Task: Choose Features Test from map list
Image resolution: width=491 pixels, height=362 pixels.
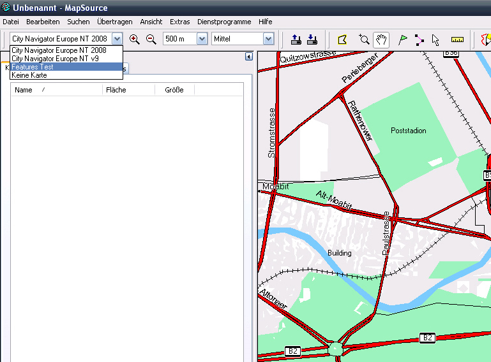Action: point(33,67)
